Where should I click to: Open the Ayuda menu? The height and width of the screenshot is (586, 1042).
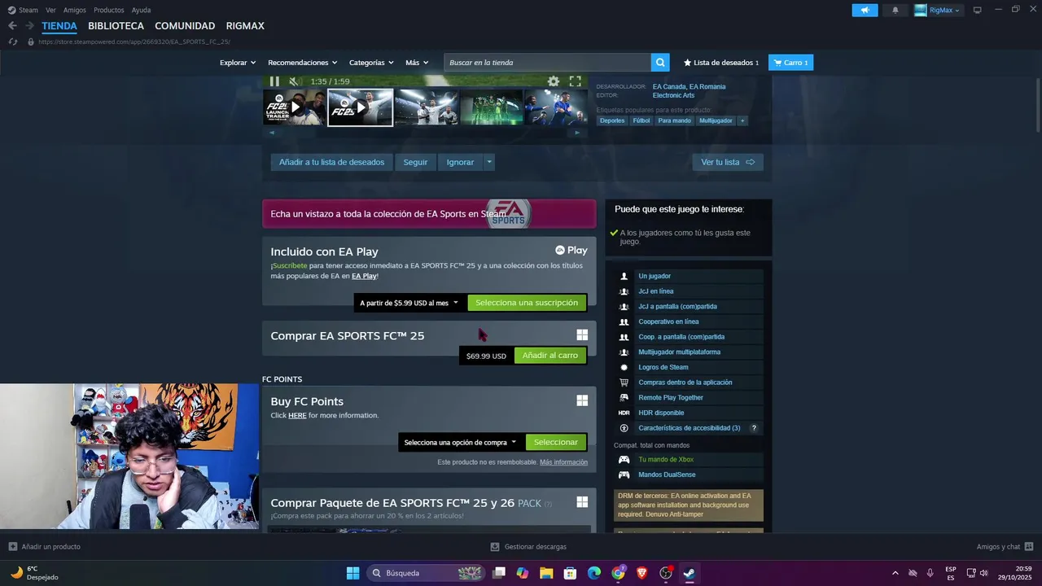click(x=141, y=10)
